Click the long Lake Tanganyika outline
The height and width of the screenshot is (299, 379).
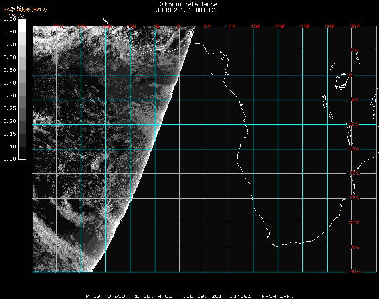click(327, 105)
